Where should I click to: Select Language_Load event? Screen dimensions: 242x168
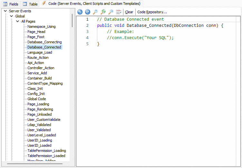tap(40, 52)
